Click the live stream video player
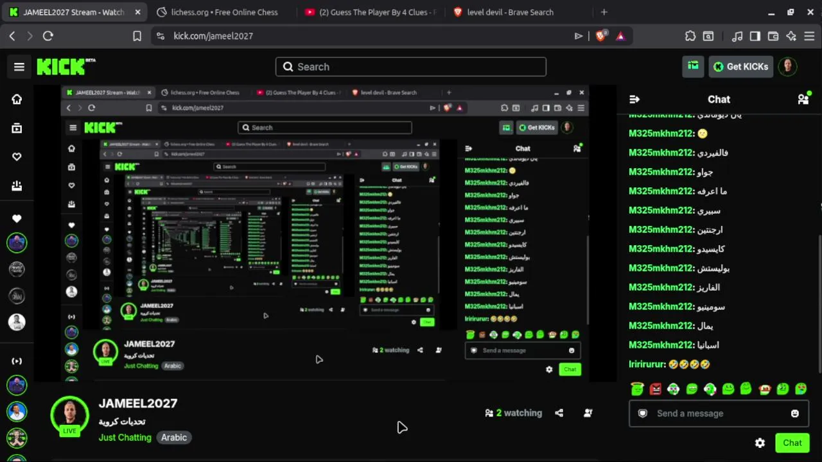The image size is (822, 462). (324, 234)
